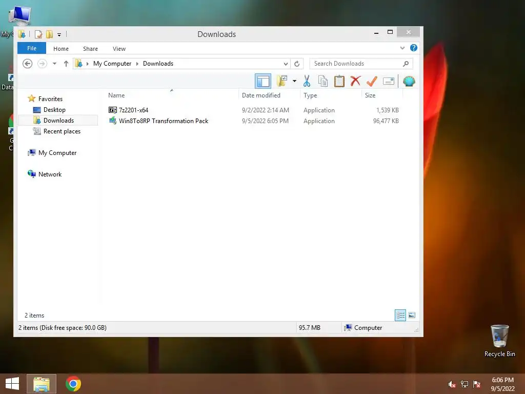The image size is (525, 394).
Task: Open Customize Quick Access Toolbar dropdown
Action: point(59,34)
